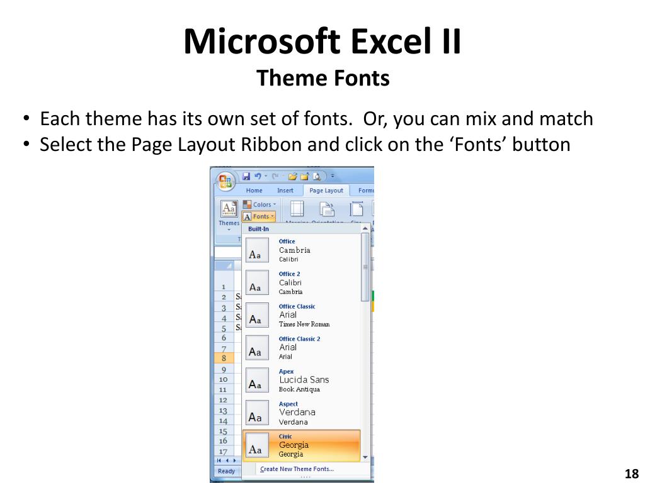Screen dimensions: 645x483
Task: Click the Orientation pages icon
Action: 327,209
